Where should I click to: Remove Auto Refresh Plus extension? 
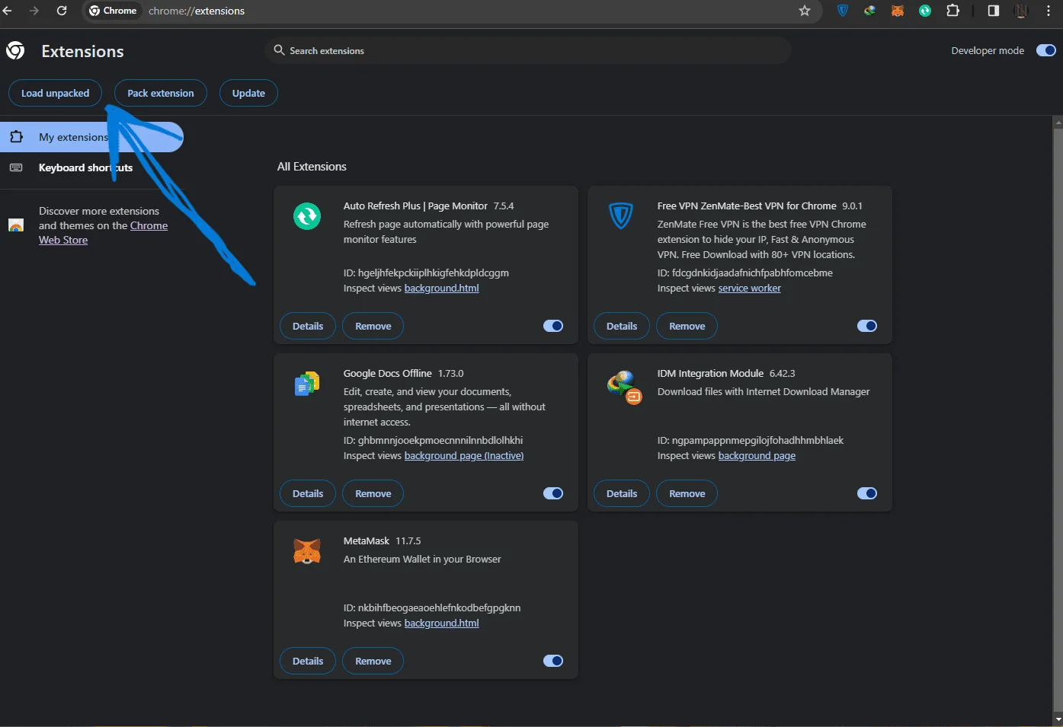point(373,326)
